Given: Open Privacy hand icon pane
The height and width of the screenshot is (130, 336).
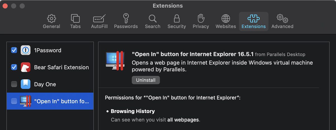Looking at the screenshot, I should pos(201,21).
